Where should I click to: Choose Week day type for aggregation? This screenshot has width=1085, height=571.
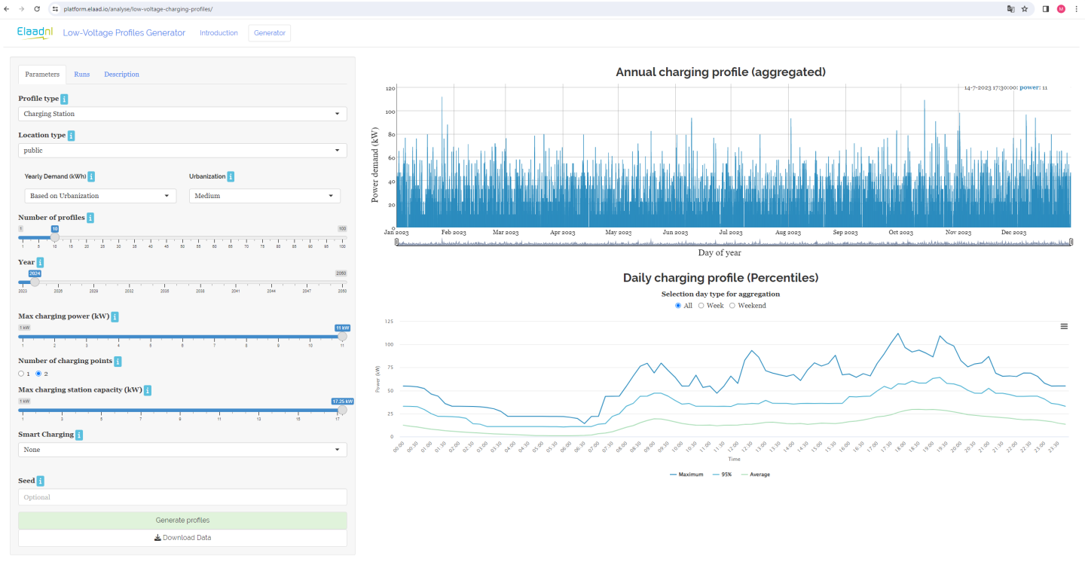click(701, 306)
